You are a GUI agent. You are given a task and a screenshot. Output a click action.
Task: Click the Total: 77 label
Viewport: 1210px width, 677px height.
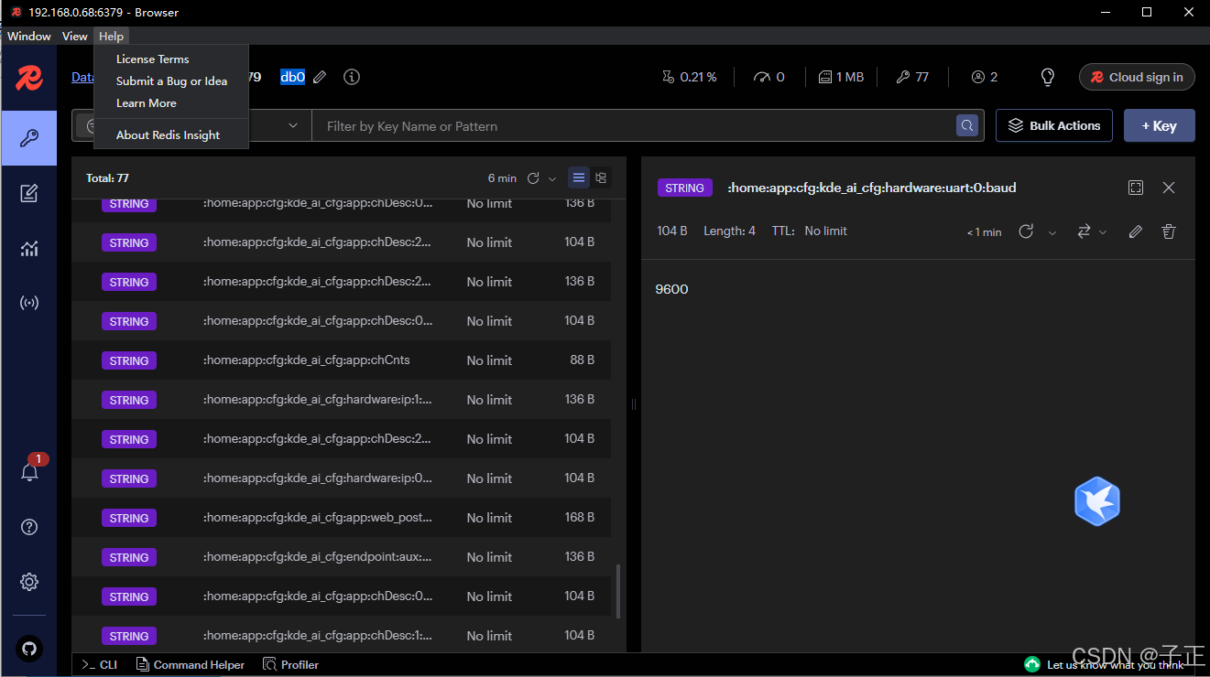point(107,178)
